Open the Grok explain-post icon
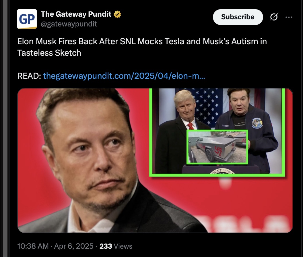 point(274,17)
